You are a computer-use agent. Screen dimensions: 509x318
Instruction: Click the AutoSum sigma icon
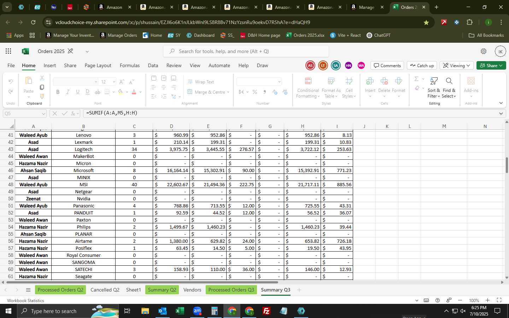coord(416,79)
